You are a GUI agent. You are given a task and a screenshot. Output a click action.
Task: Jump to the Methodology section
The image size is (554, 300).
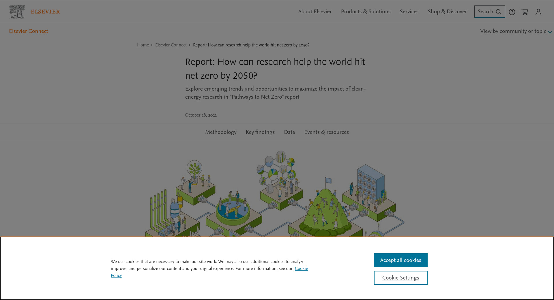tap(221, 132)
